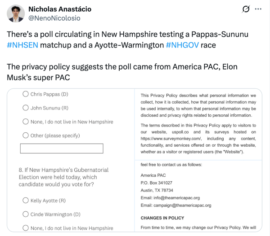Select the 'Other (please specify)' radio option

(25, 135)
